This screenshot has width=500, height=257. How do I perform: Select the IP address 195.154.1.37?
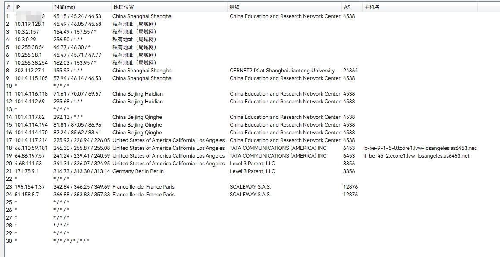[29, 187]
